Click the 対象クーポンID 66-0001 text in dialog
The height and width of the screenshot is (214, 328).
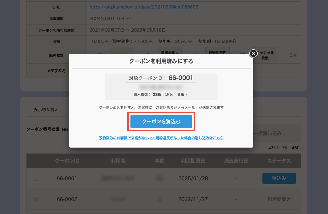click(161, 78)
